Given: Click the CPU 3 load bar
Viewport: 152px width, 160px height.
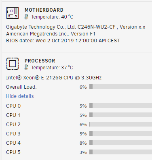Looking at the screenshot, I should (x=120, y=133).
